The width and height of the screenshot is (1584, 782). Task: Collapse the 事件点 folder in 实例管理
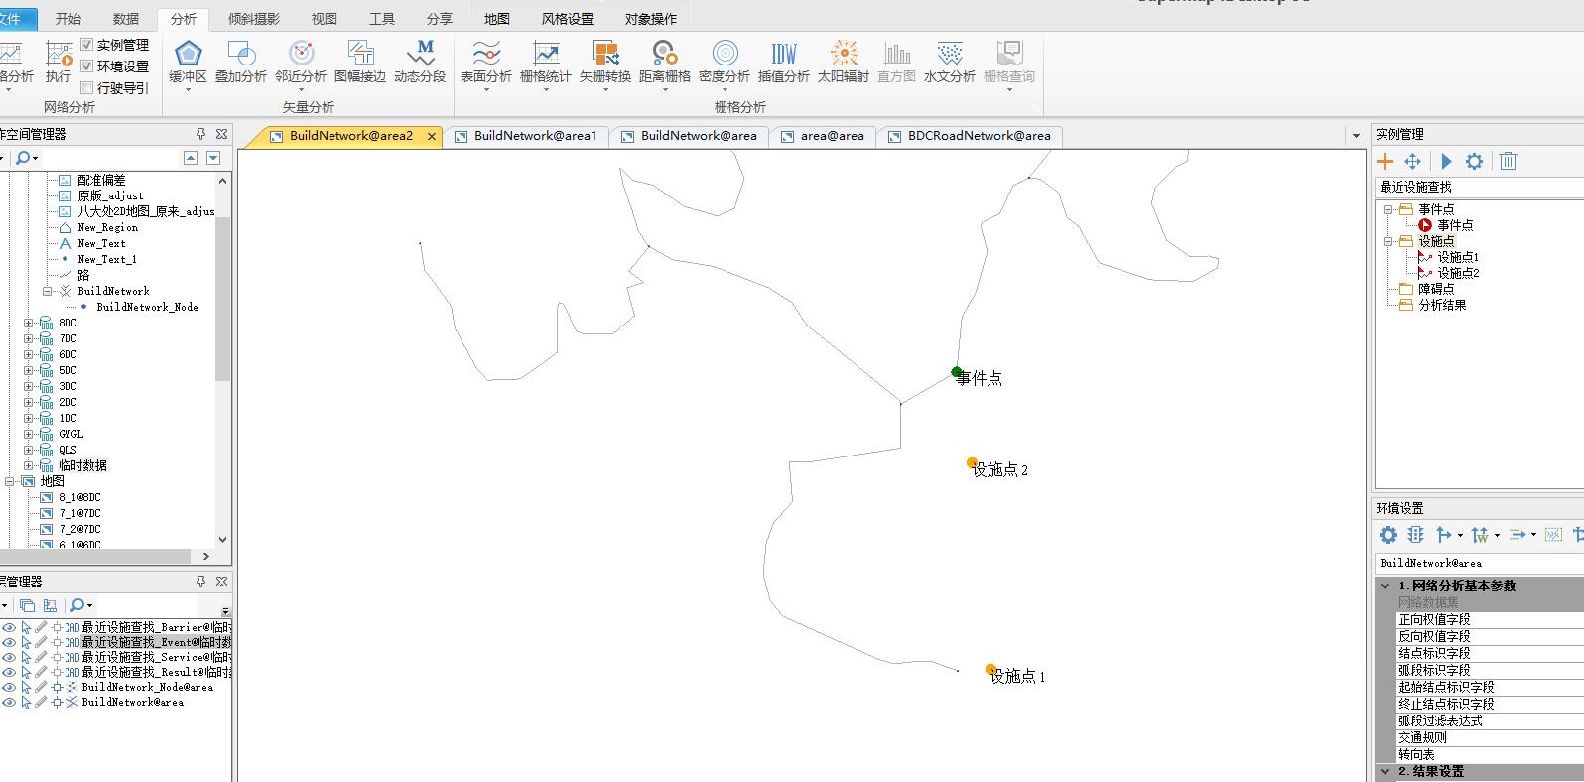1388,209
